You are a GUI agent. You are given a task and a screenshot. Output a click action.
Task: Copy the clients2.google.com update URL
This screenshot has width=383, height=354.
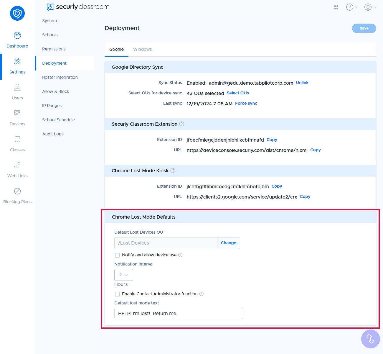pyautogui.click(x=305, y=196)
